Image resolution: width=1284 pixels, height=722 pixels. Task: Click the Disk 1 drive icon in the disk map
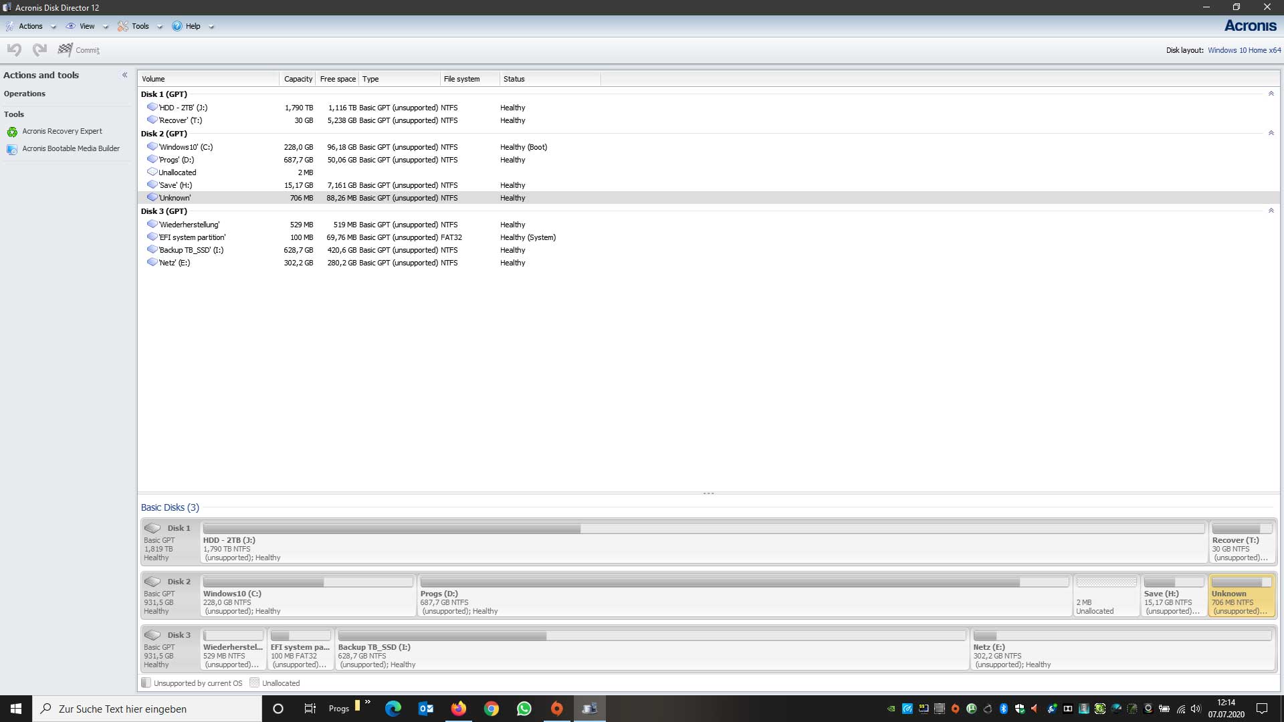click(x=152, y=528)
